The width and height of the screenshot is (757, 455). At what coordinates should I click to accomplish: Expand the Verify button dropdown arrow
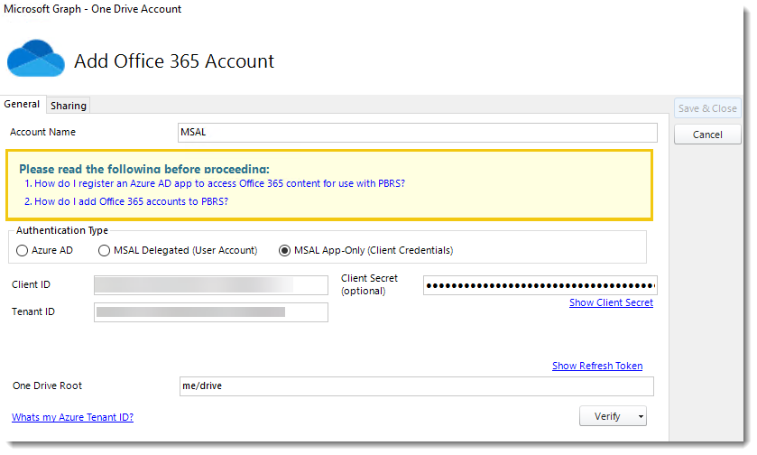641,417
